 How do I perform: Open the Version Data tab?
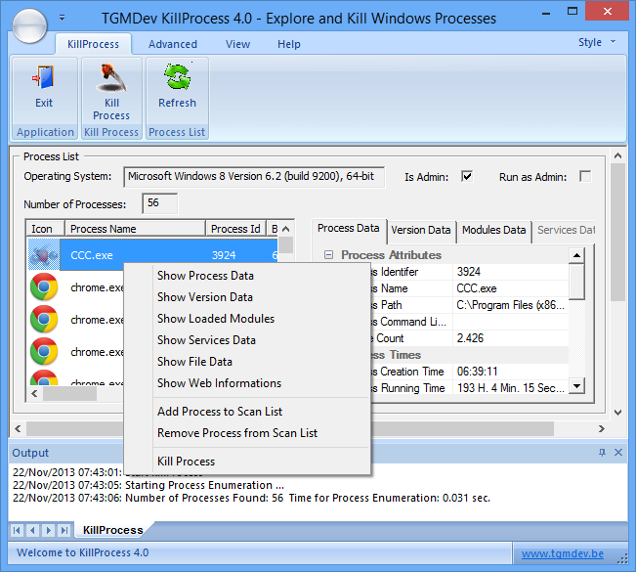(x=421, y=230)
